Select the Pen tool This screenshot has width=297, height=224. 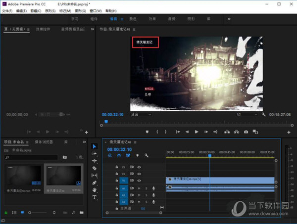click(95, 183)
